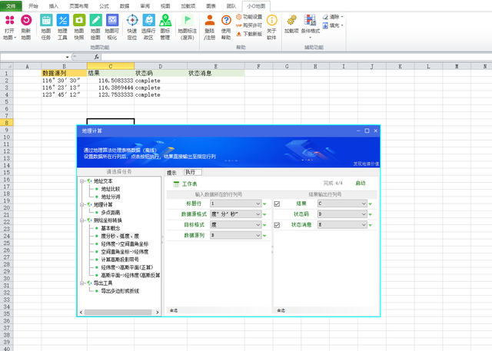Viewport: 492px width, 351px height.
Task: Open the 结果 column combo box
Action: pos(342,204)
